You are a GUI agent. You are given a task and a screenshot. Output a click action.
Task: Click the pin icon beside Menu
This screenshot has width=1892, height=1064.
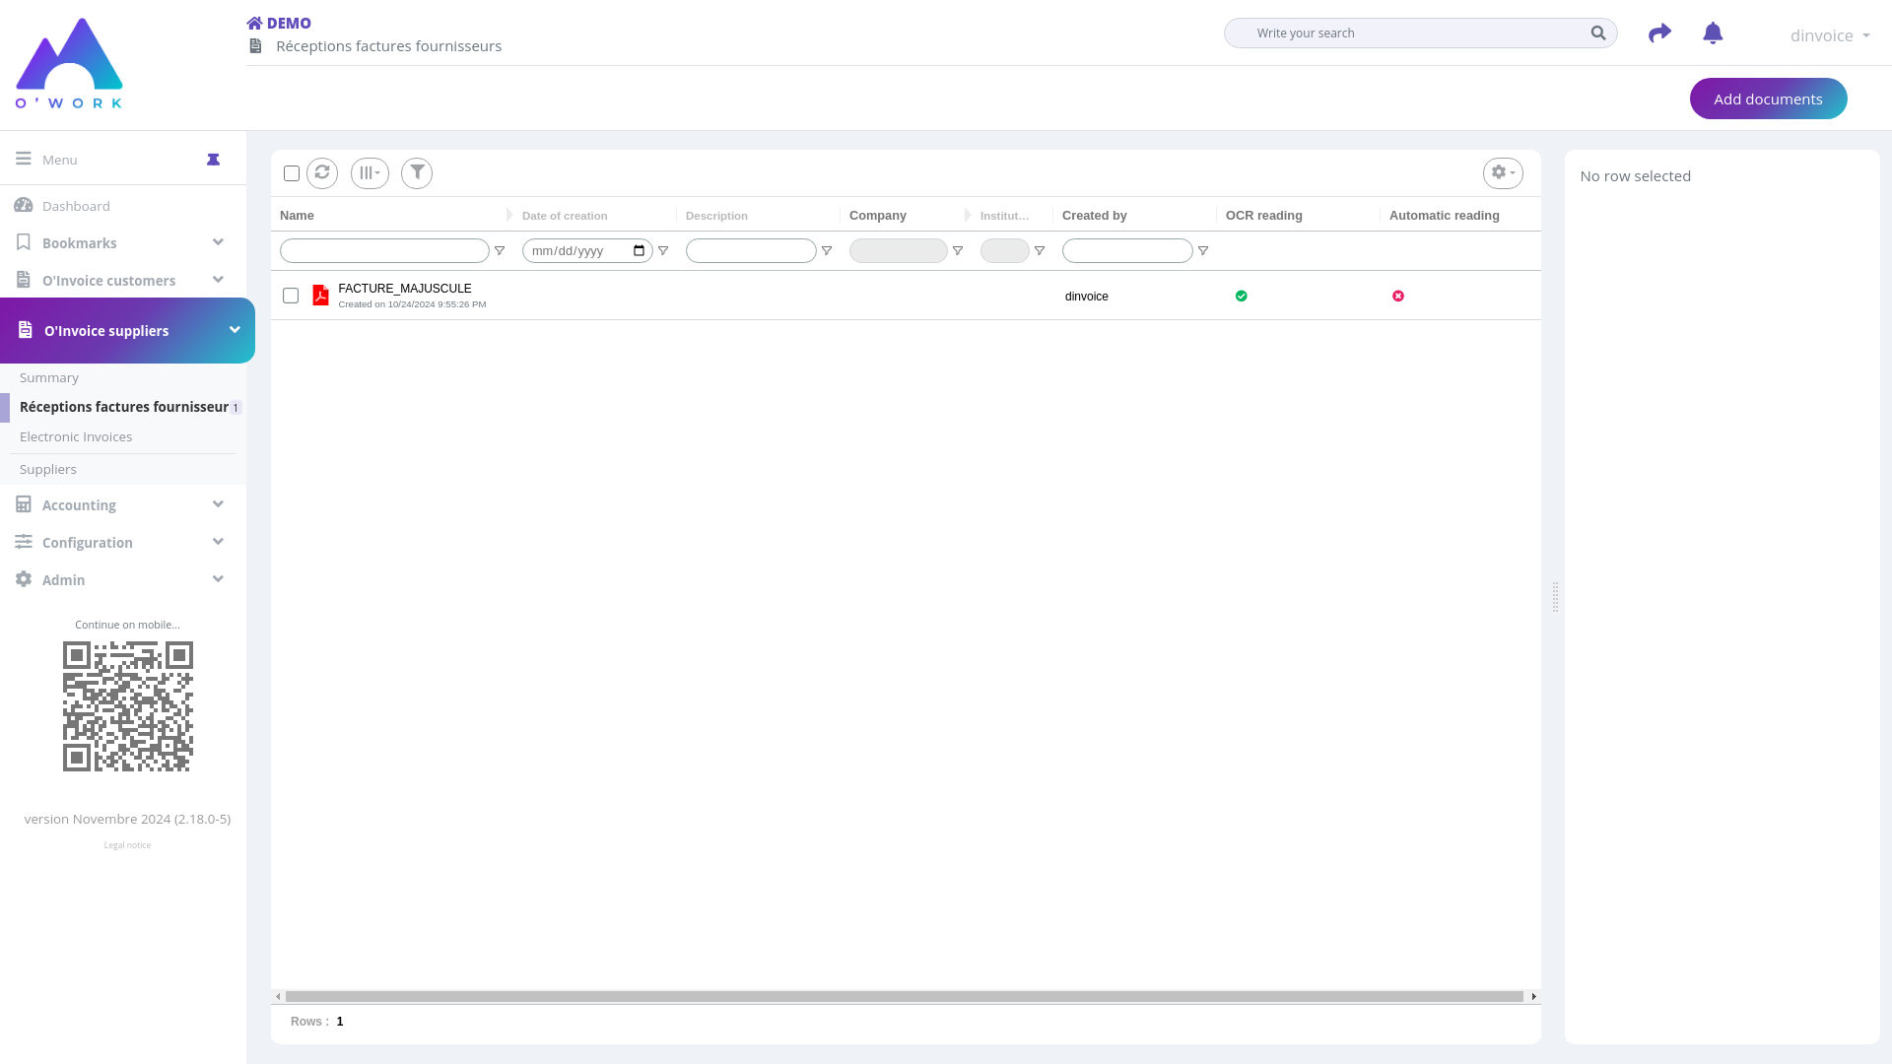click(213, 160)
